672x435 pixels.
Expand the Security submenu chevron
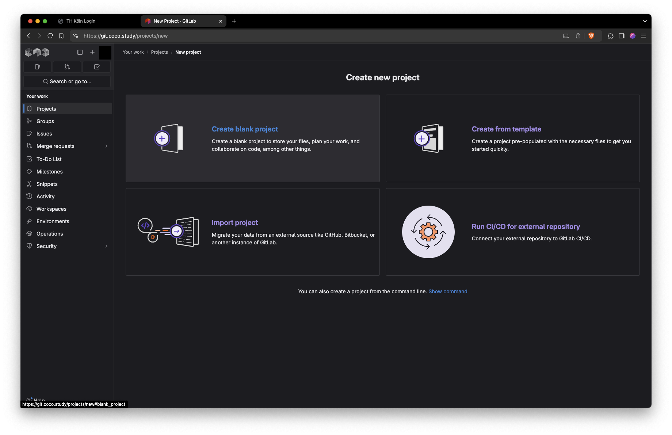[106, 246]
